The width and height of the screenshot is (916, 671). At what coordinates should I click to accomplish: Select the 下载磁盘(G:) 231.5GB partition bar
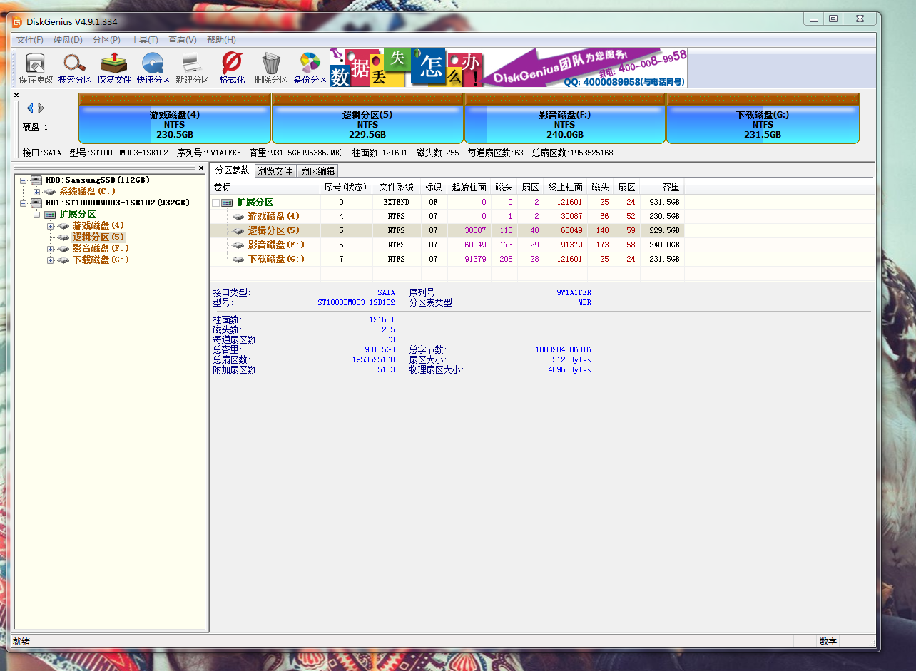click(763, 118)
